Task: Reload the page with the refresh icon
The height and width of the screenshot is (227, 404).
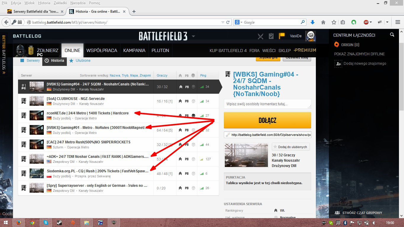Action: (228, 22)
